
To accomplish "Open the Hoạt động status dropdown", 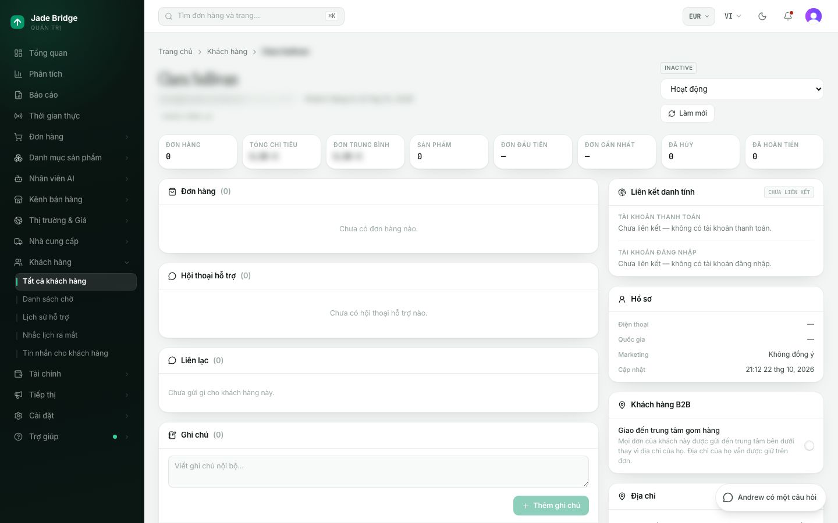I will tap(742, 89).
